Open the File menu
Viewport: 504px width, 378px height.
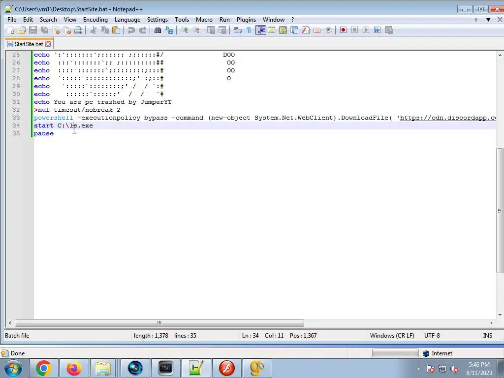12,20
